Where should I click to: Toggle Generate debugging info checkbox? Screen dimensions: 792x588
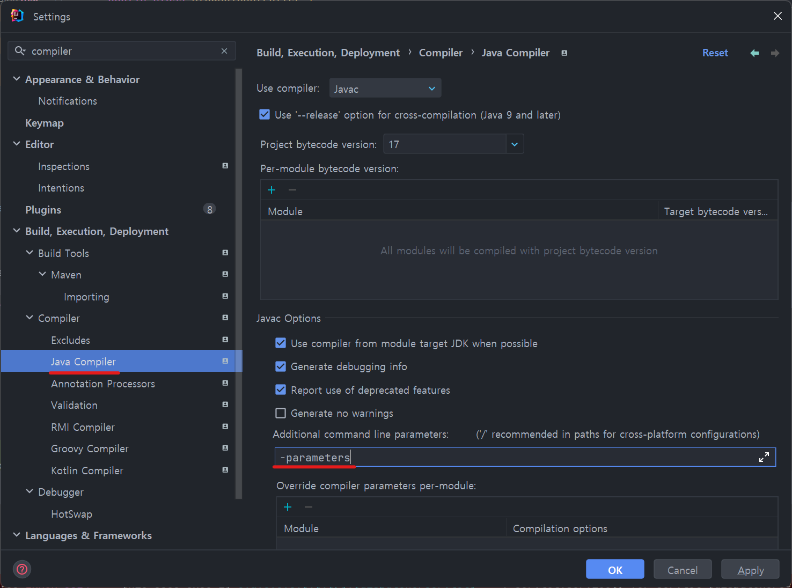coord(281,366)
